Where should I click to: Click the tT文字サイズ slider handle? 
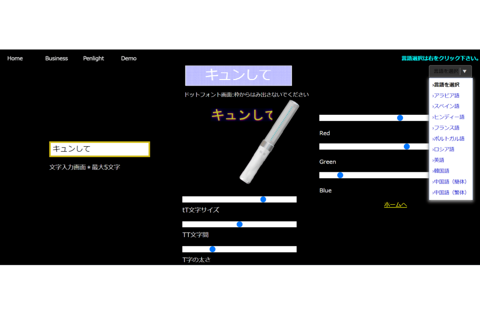pos(263,200)
